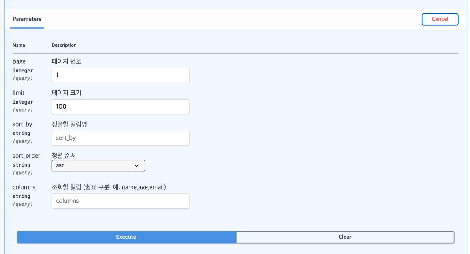This screenshot has height=254, width=470.
Task: Click the 'columns' parameter name label
Action: (x=24, y=187)
